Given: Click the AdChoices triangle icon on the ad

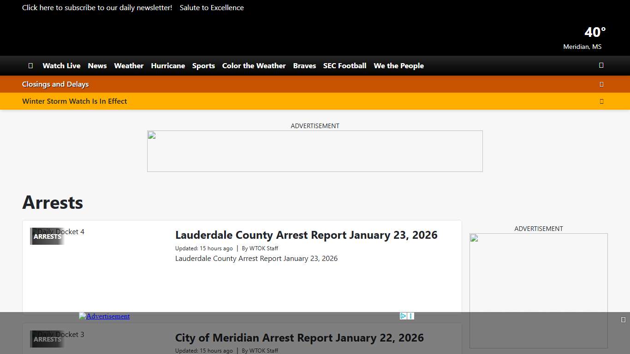Looking at the screenshot, I should (x=403, y=316).
